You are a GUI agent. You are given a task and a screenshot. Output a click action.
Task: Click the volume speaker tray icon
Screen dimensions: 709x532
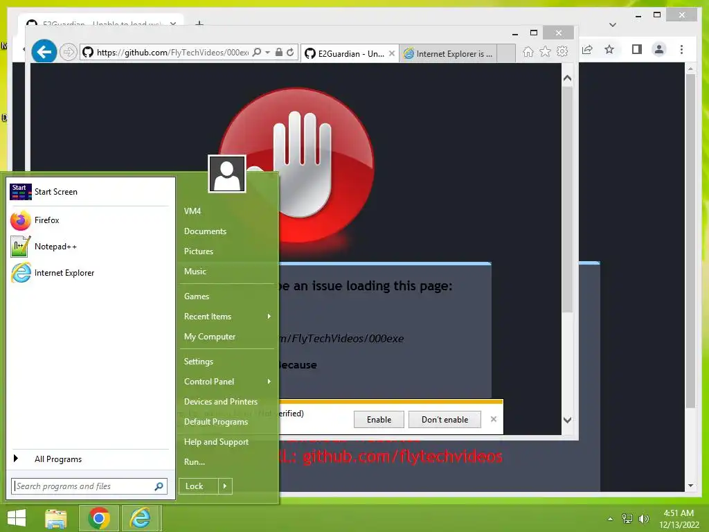643,519
